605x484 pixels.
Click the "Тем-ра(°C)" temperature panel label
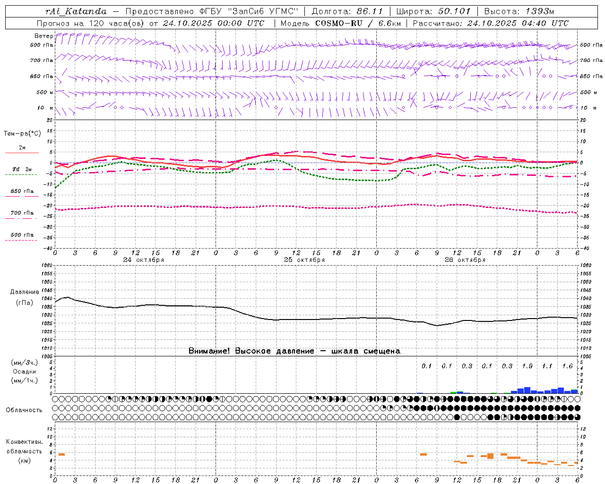point(22,134)
